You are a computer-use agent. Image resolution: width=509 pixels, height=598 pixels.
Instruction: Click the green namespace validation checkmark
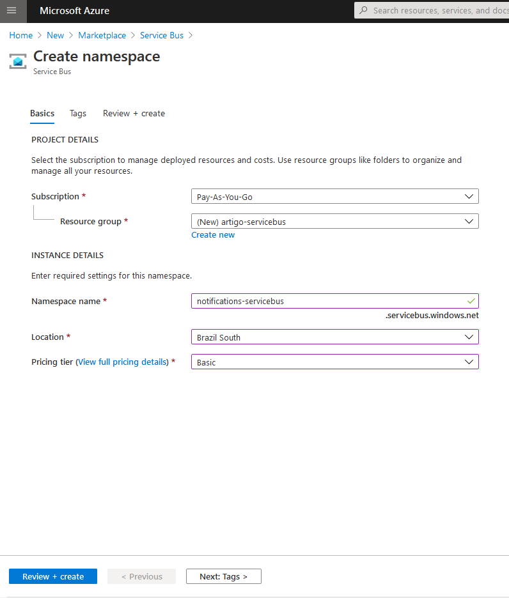tap(471, 302)
